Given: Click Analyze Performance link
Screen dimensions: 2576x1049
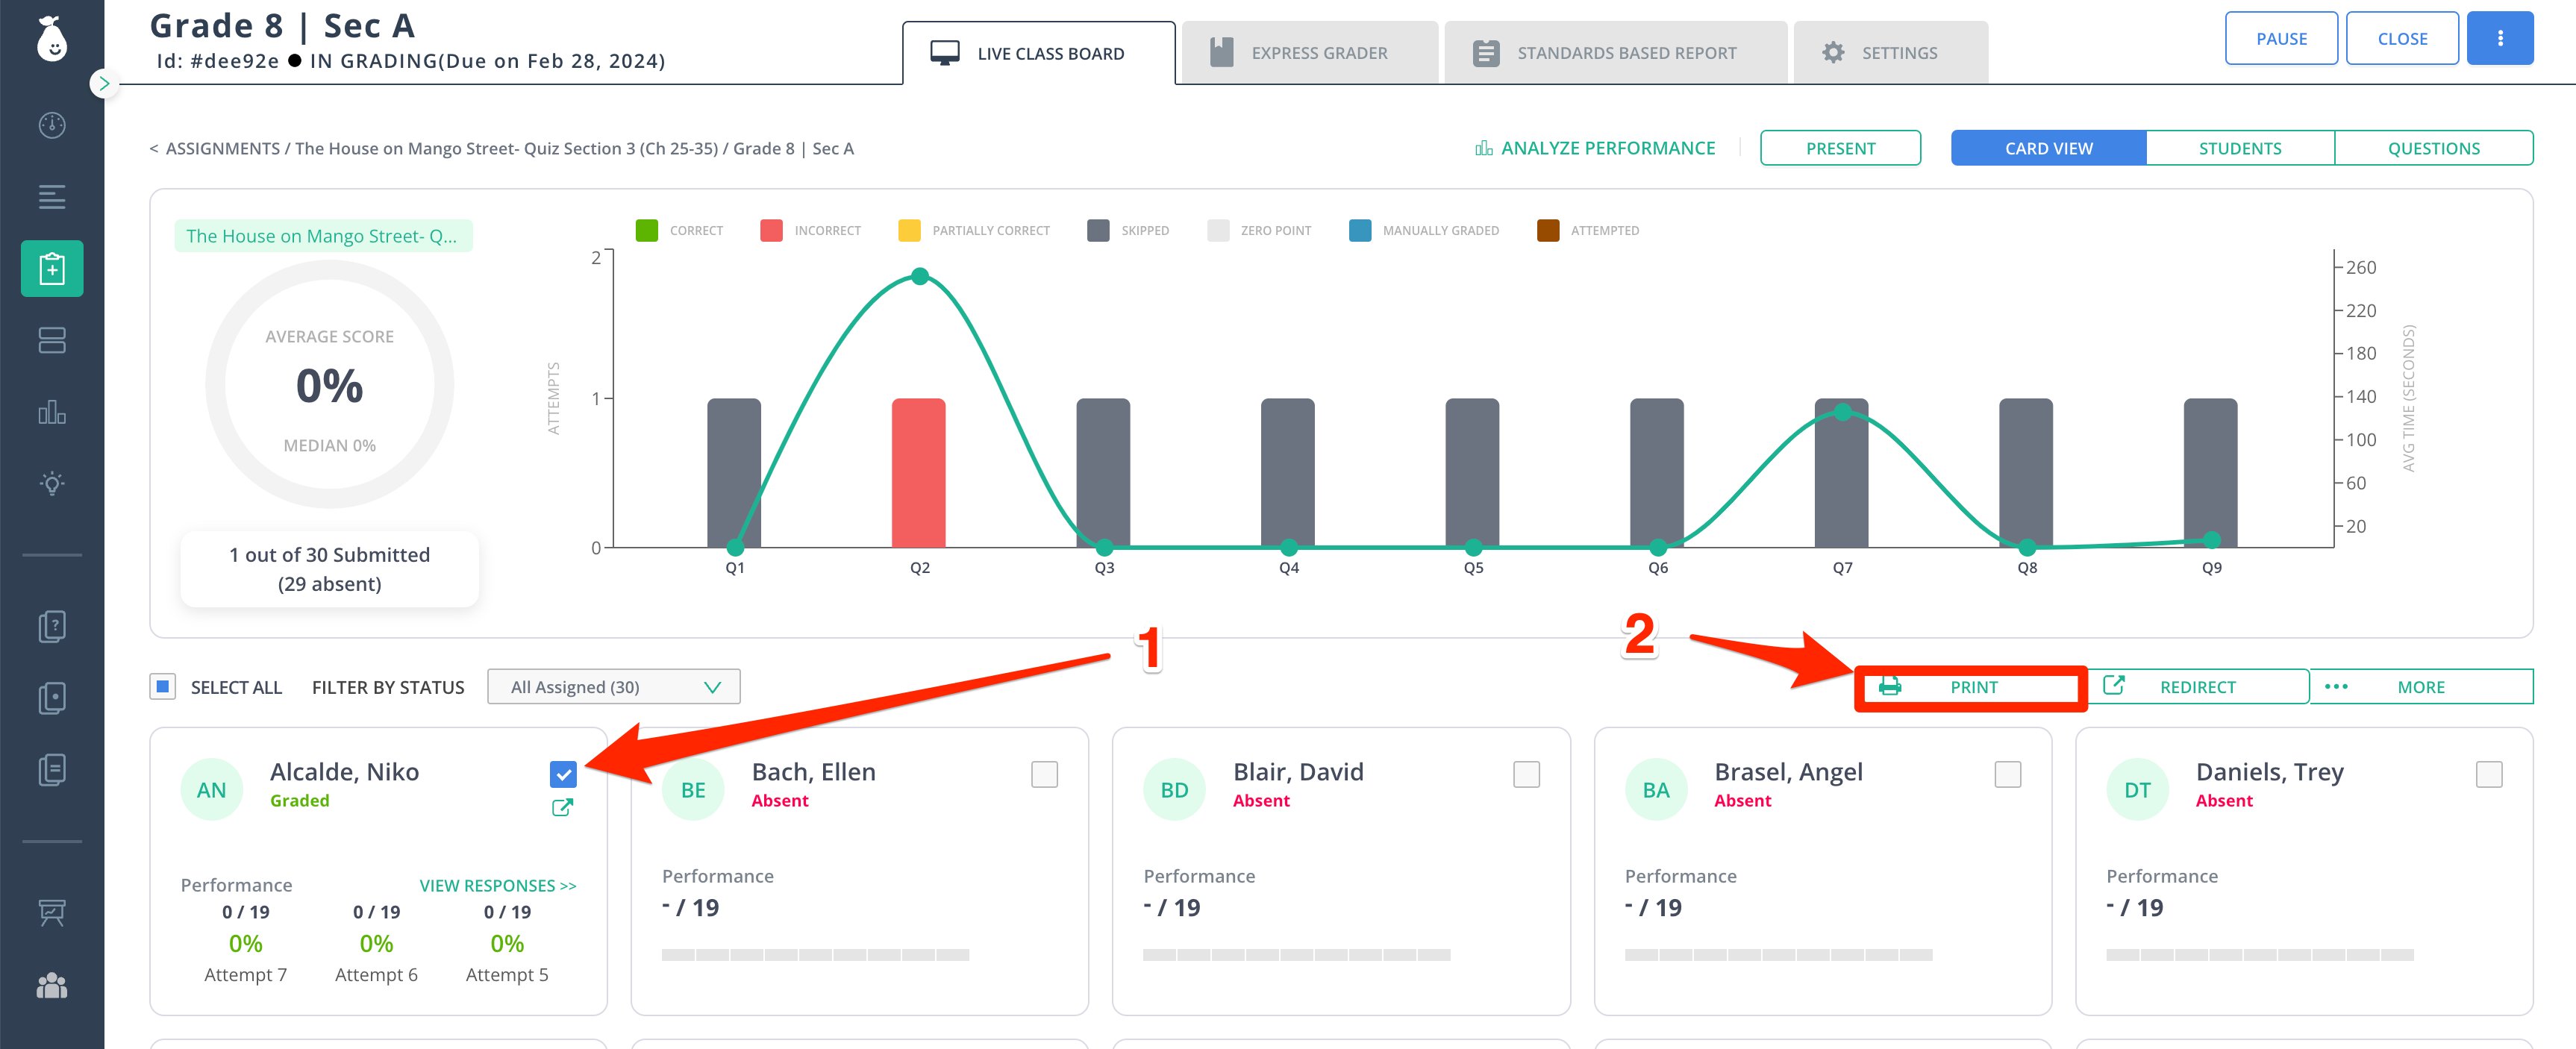Looking at the screenshot, I should click(x=1595, y=148).
